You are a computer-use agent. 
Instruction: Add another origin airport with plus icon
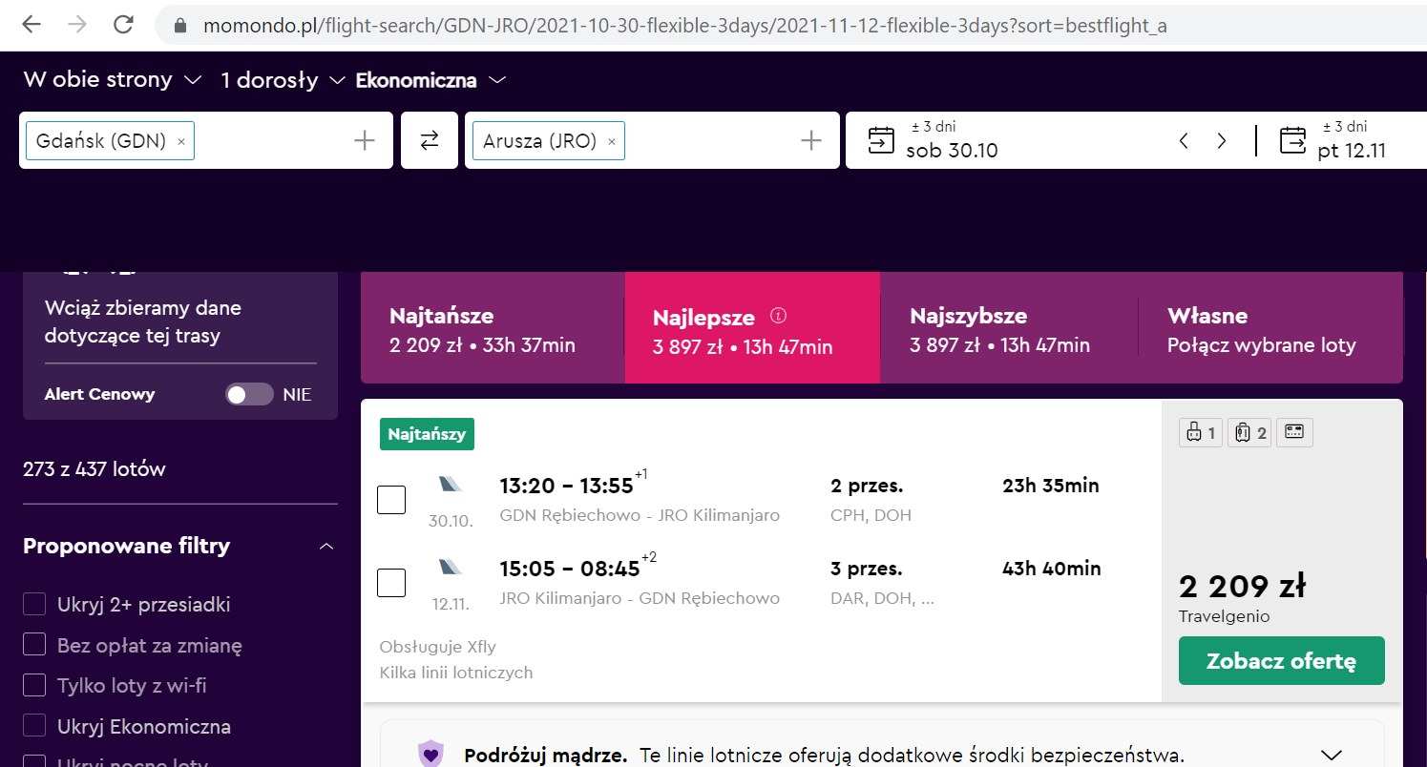tap(365, 141)
